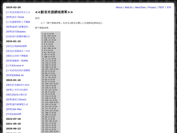Open the [教學]基於 Cheat article
The width and height of the screenshot is (177, 133).
[15, 17]
